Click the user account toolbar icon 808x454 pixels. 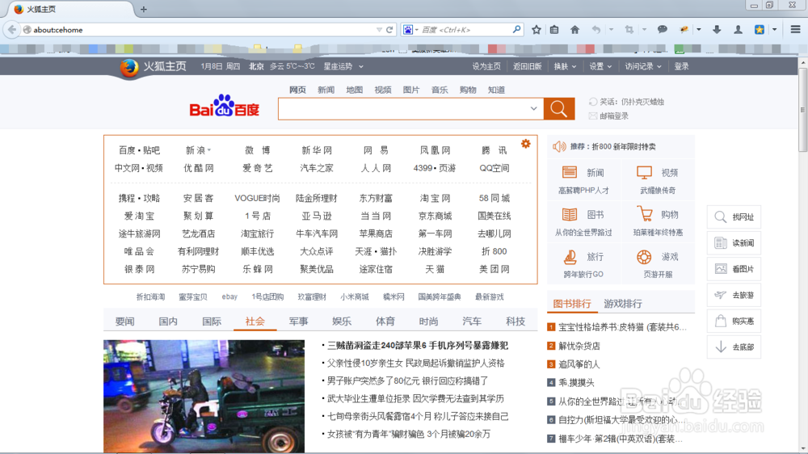tap(738, 30)
